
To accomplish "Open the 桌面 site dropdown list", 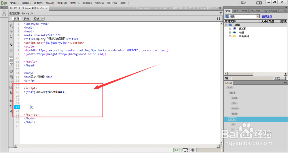I will (x=258, y=16).
